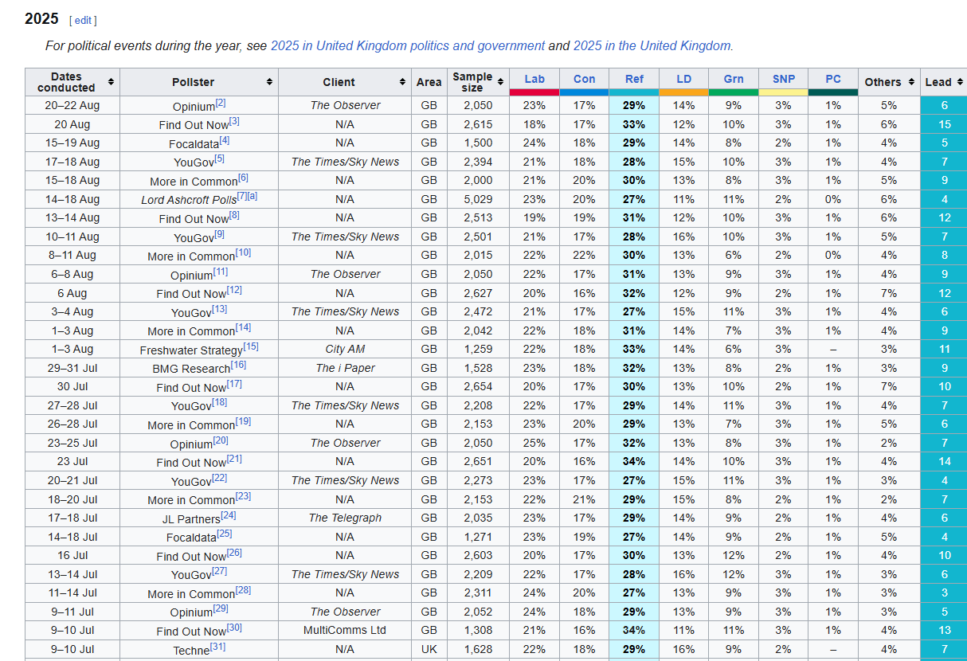
Task: Open the Con party header link
Action: tap(584, 79)
